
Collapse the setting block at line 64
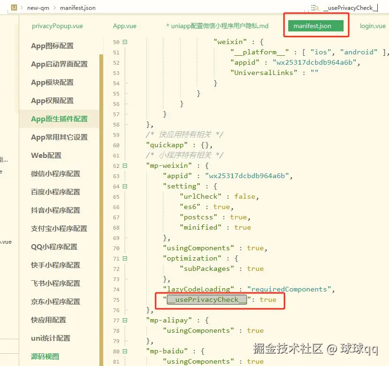[125, 186]
